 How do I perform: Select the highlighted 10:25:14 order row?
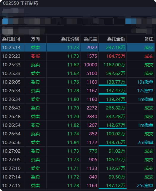pos(78,47)
